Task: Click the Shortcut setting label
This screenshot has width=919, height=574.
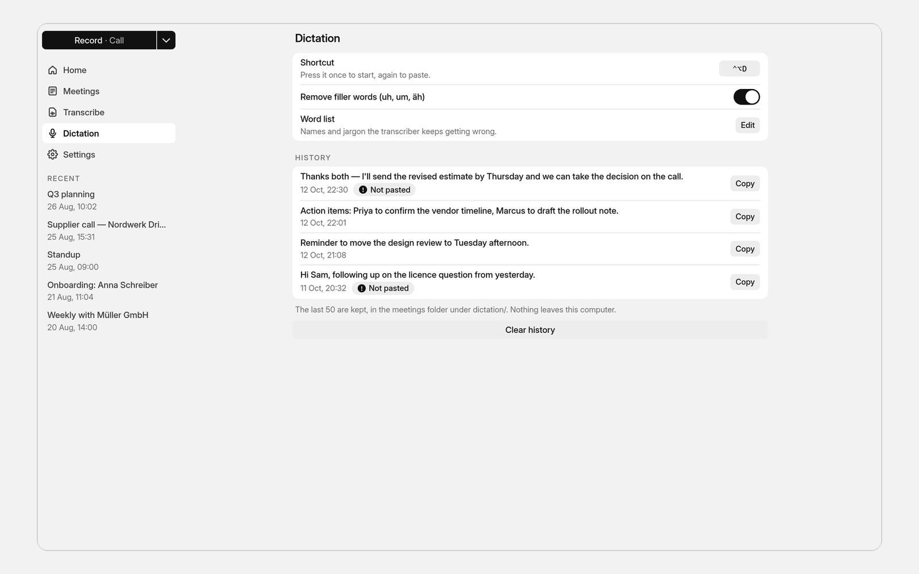Action: pyautogui.click(x=317, y=63)
